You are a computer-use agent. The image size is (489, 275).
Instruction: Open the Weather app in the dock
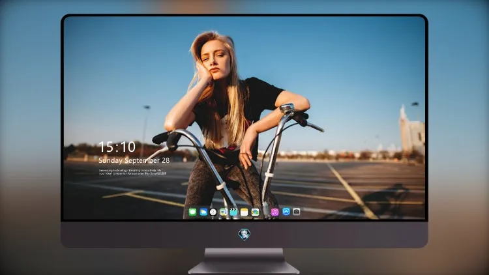203,212
